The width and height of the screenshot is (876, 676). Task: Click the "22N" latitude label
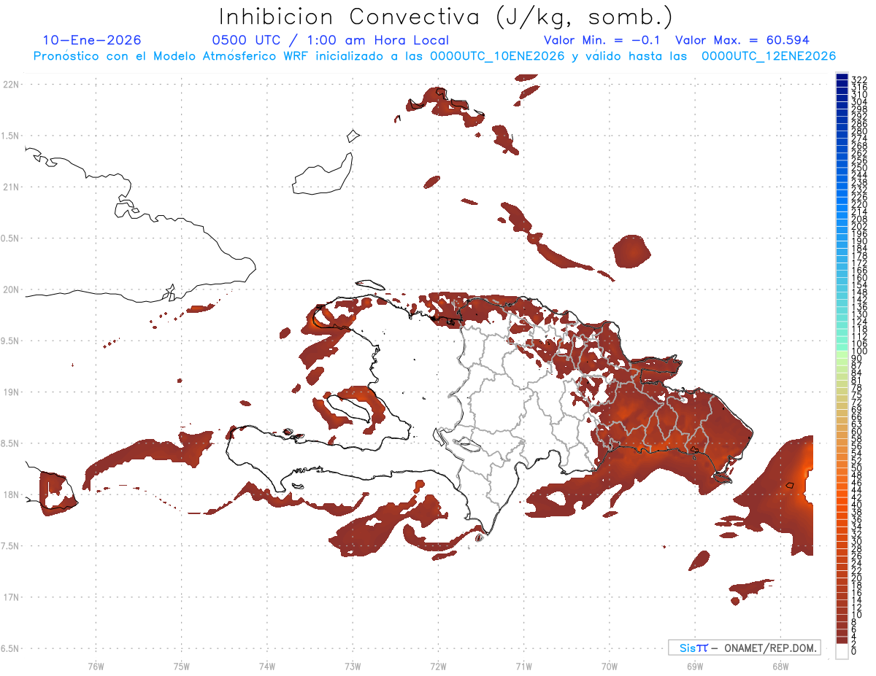[x=11, y=84]
